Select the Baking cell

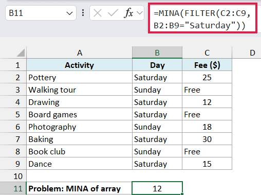80,139
